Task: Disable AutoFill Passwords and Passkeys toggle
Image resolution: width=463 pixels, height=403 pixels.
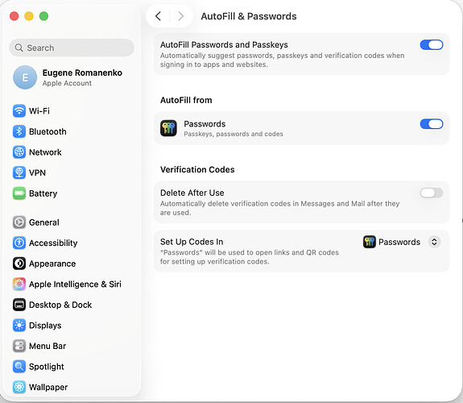Action: tap(432, 45)
